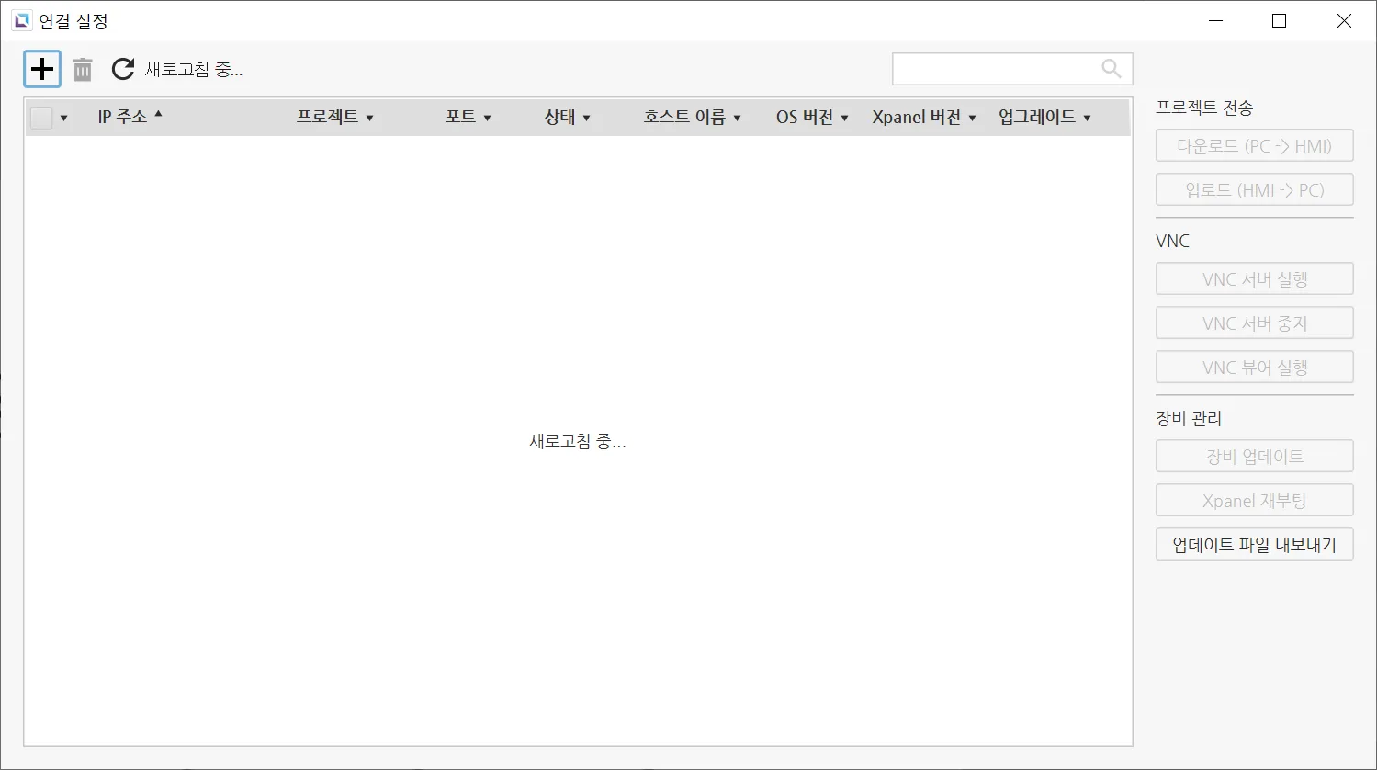This screenshot has height=770, width=1377.
Task: Open the 업그레이드 column dropdown
Action: (x=1088, y=118)
